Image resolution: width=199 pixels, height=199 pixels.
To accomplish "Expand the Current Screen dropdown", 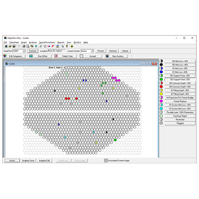I will click(92, 51).
